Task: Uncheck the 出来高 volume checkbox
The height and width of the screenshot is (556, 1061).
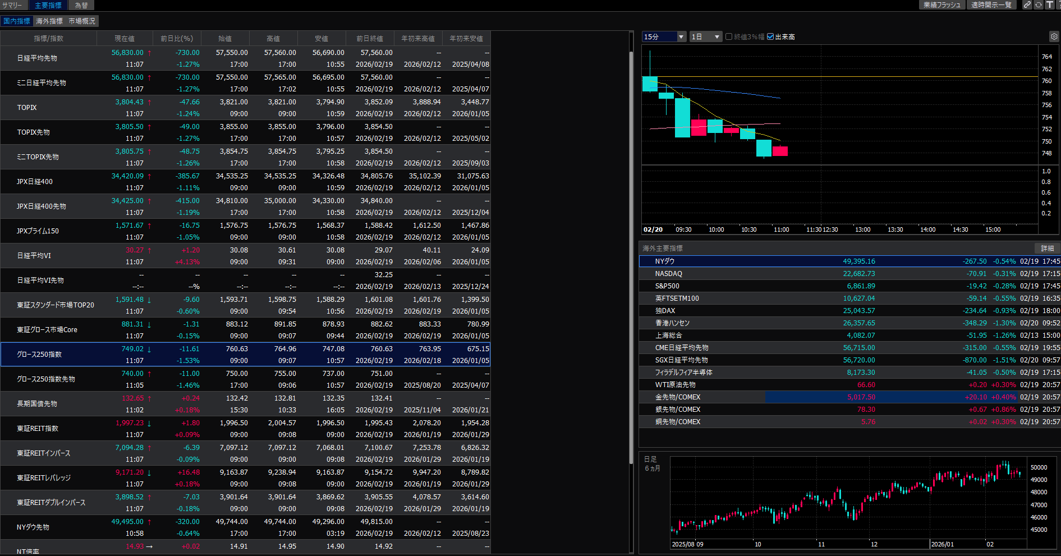Action: pos(770,36)
